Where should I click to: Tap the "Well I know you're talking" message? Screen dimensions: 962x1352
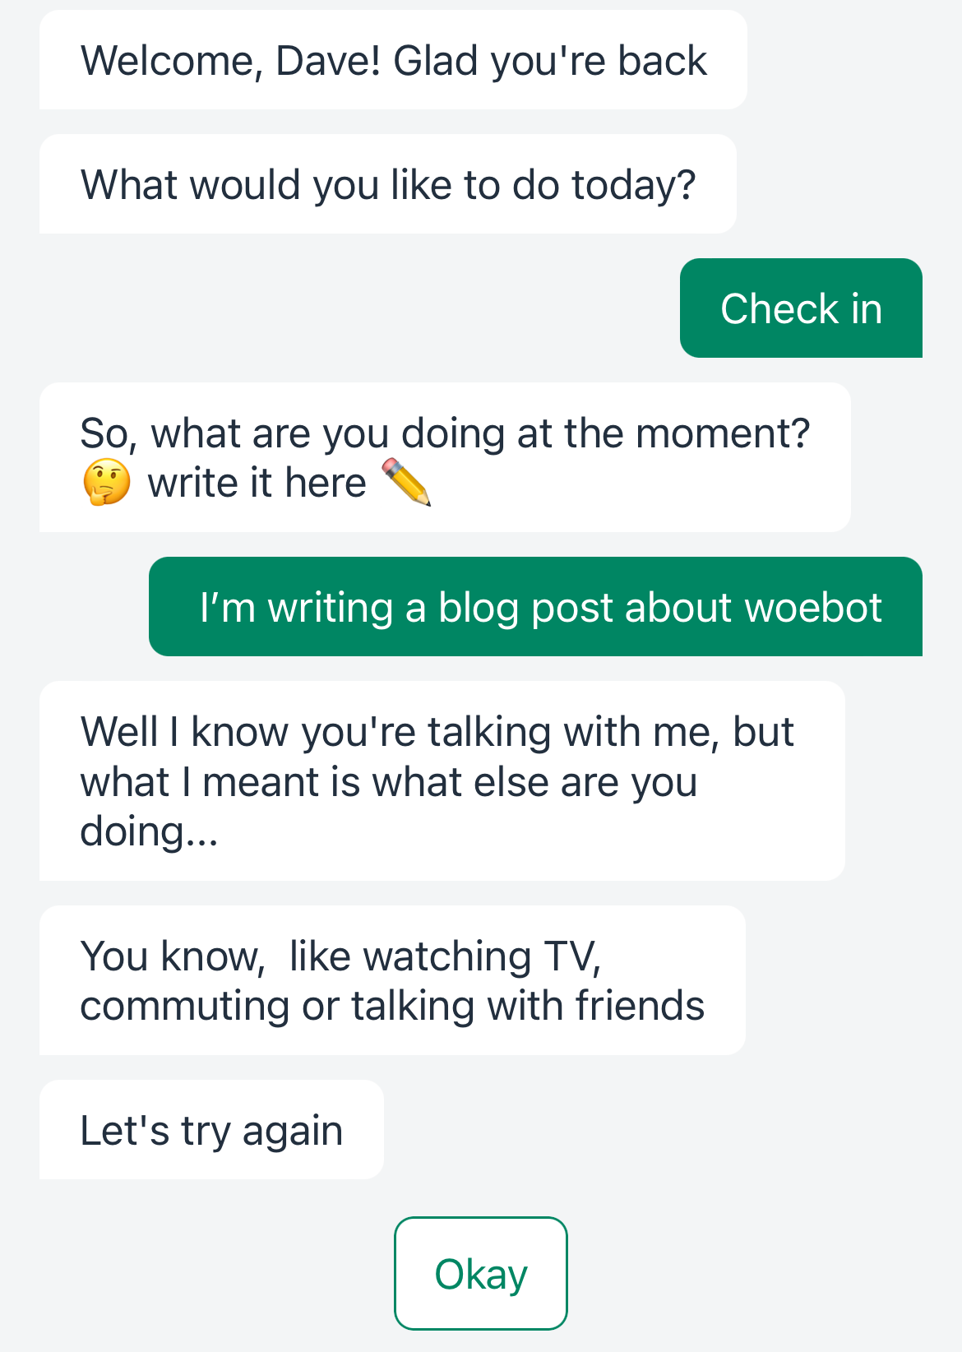(442, 781)
